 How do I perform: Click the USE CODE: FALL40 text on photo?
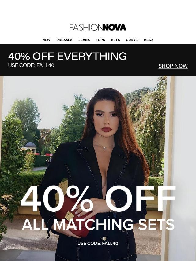pyautogui.click(x=98, y=243)
